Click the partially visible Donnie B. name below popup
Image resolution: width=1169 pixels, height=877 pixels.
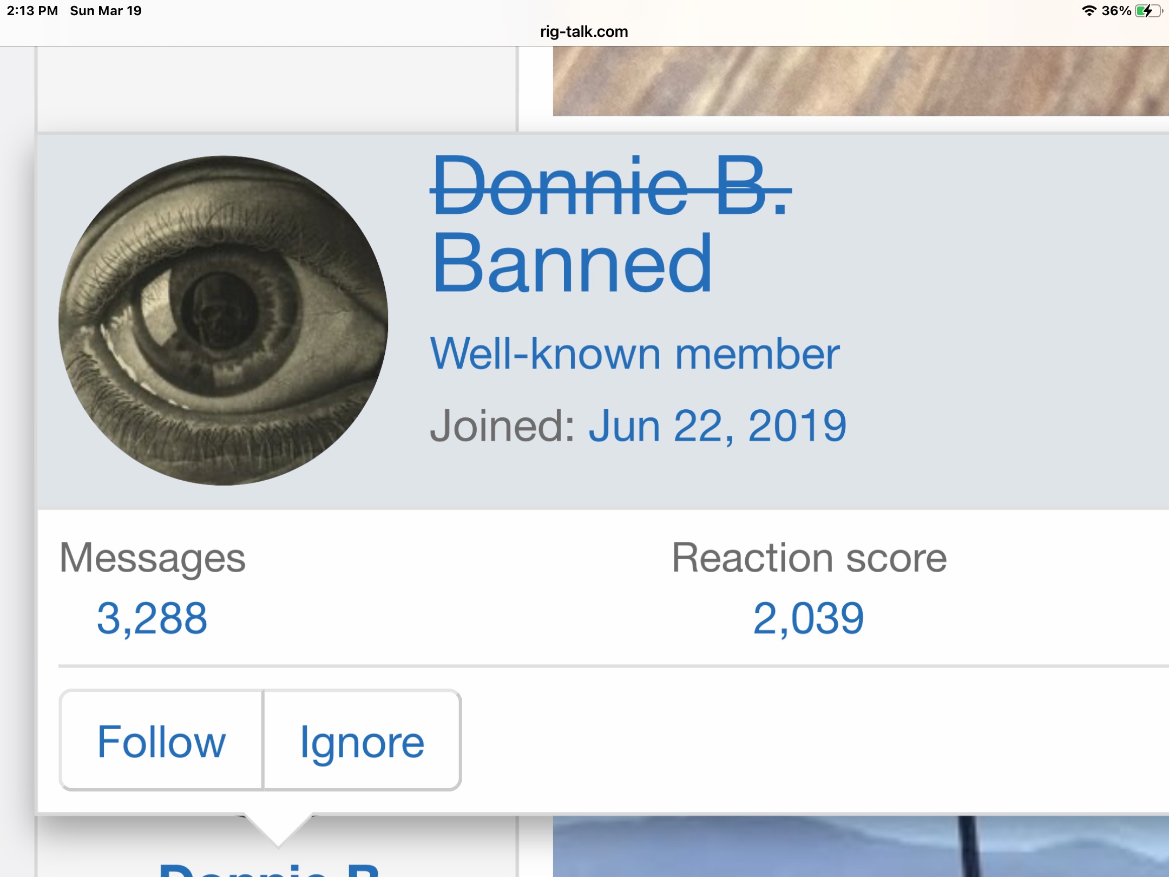pyautogui.click(x=269, y=868)
